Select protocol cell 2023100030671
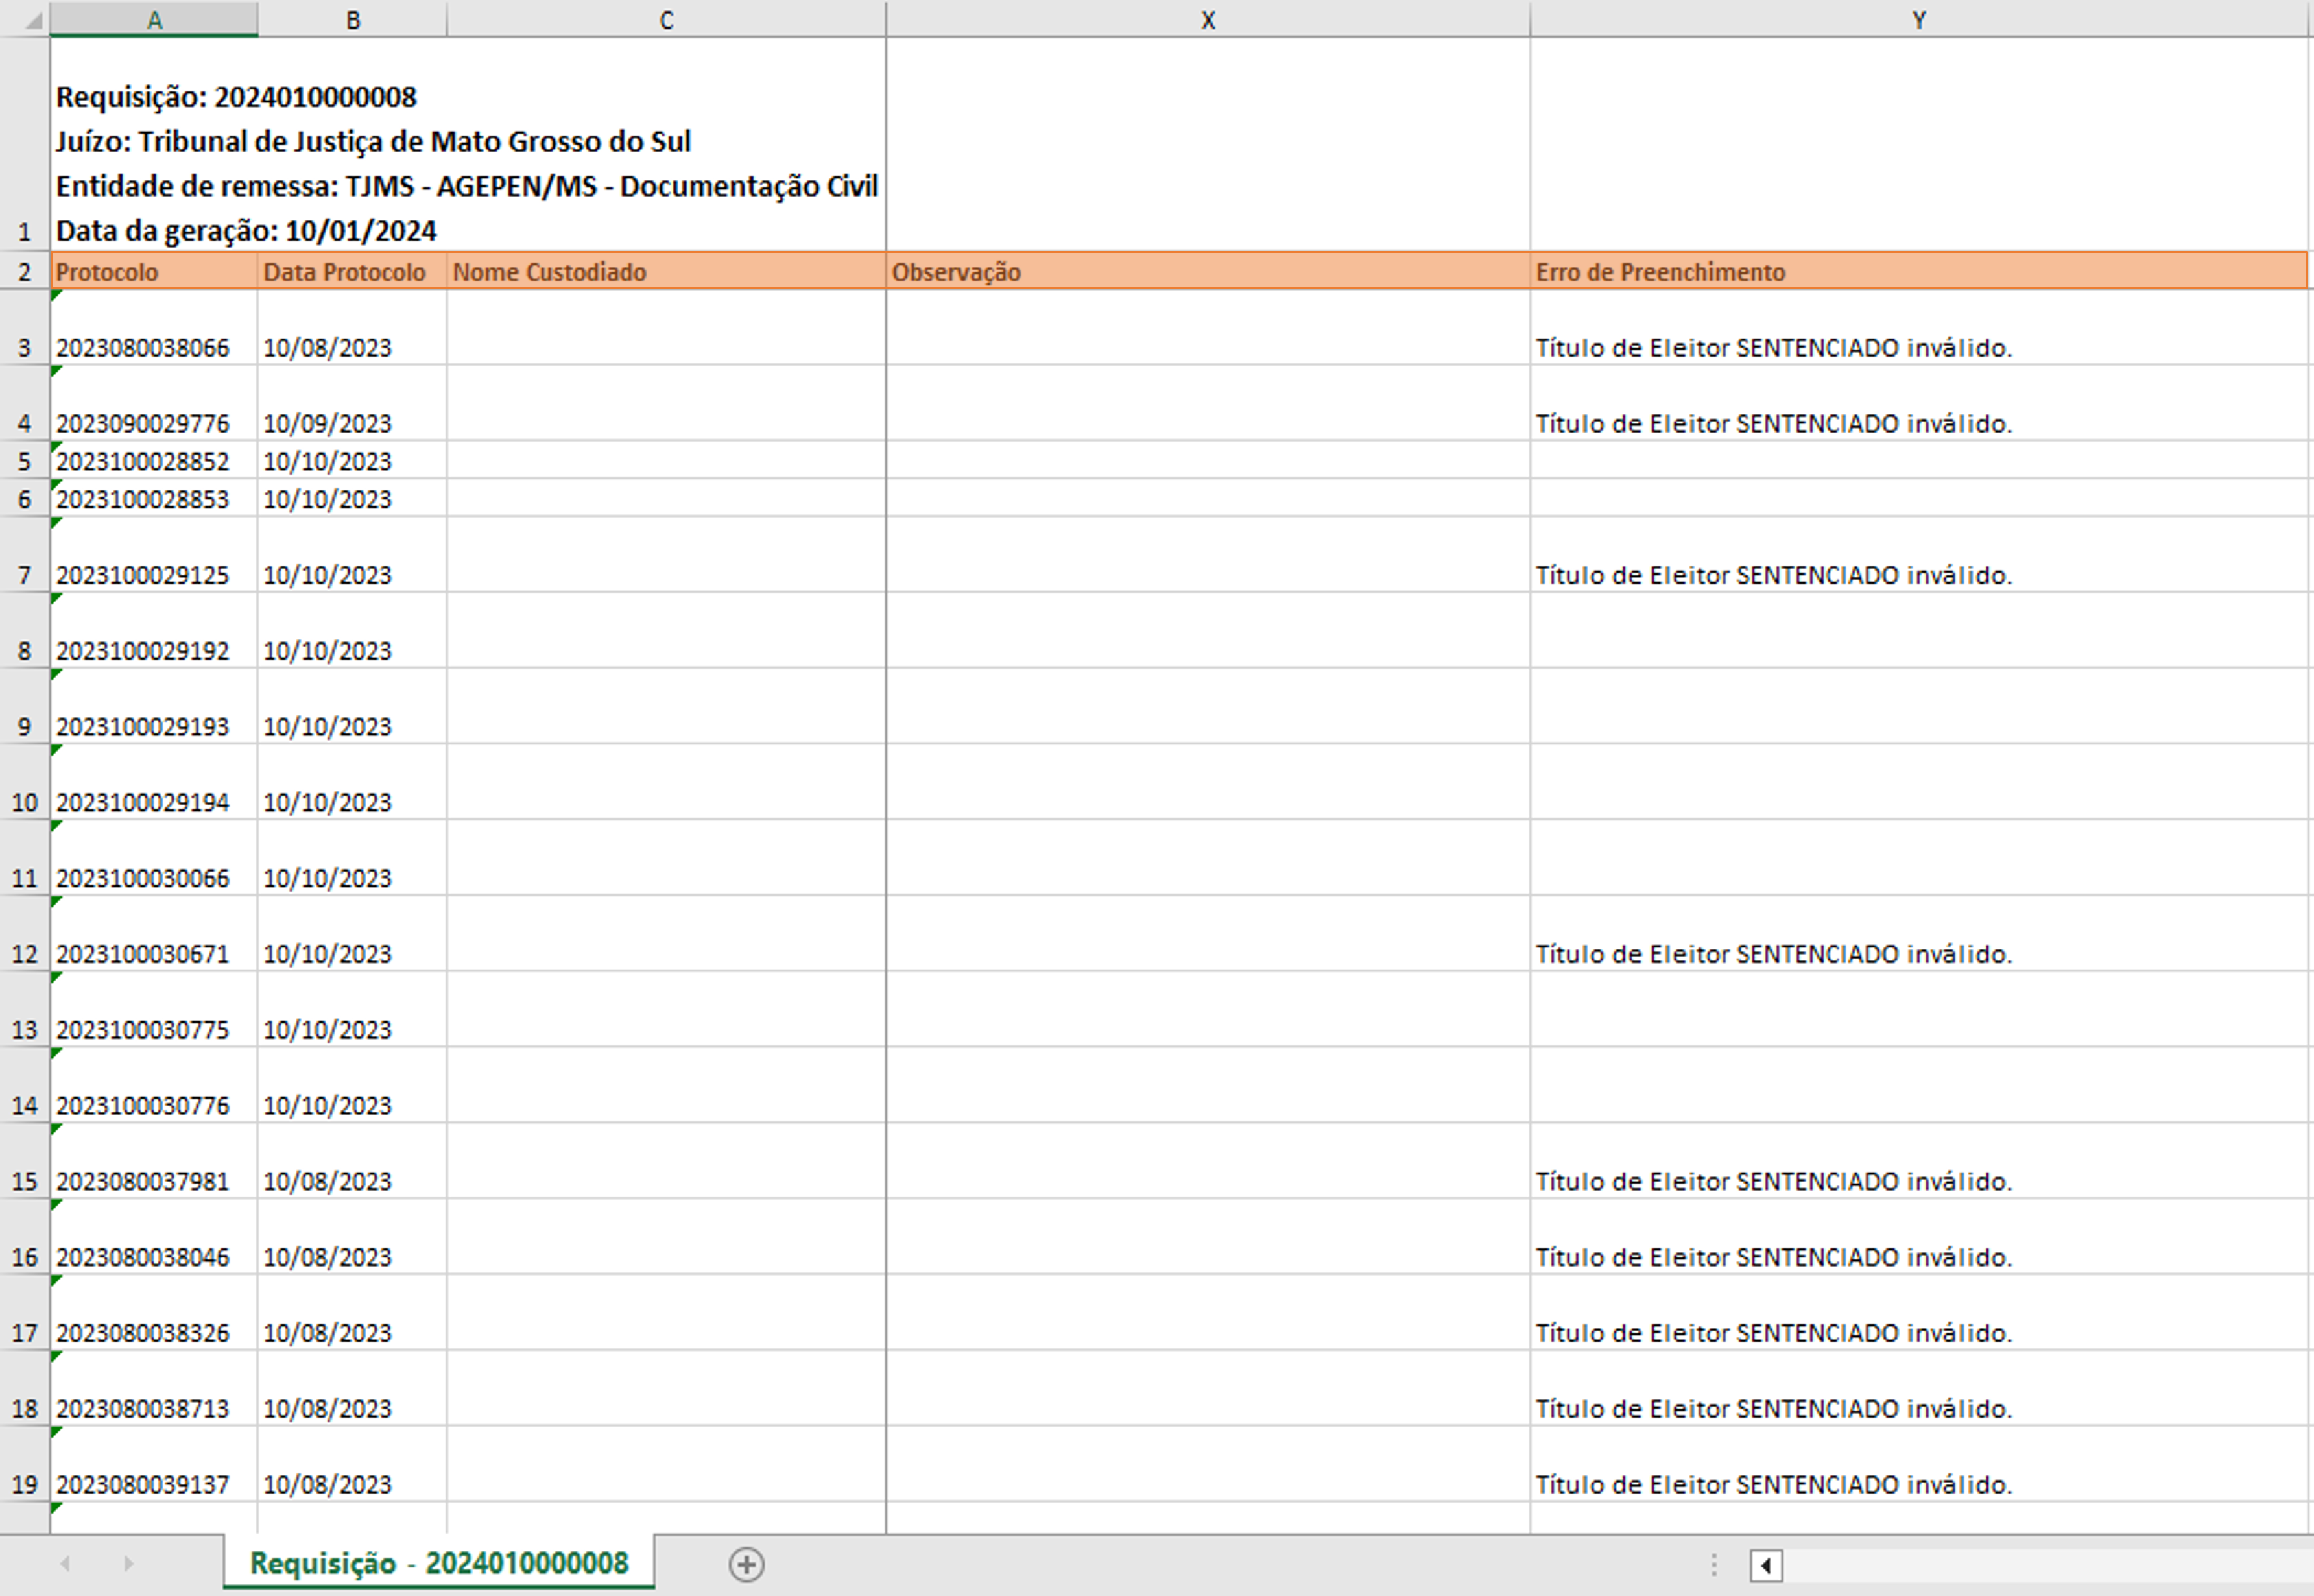 point(154,933)
